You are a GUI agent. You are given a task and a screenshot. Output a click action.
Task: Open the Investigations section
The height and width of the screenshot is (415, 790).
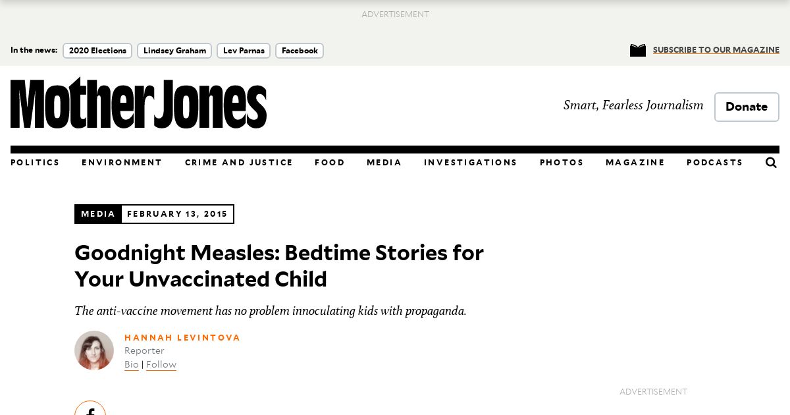coord(470,163)
